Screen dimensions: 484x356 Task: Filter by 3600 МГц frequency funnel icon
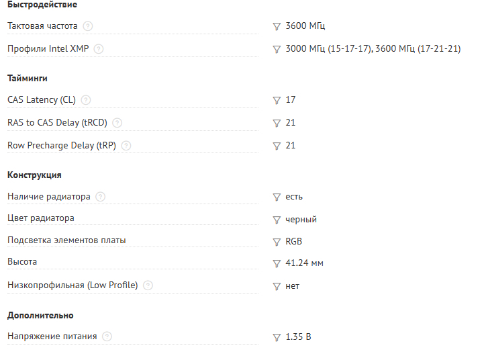click(276, 26)
